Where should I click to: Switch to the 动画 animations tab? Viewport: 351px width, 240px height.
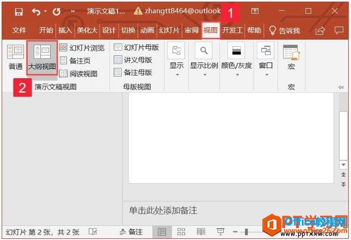(147, 30)
